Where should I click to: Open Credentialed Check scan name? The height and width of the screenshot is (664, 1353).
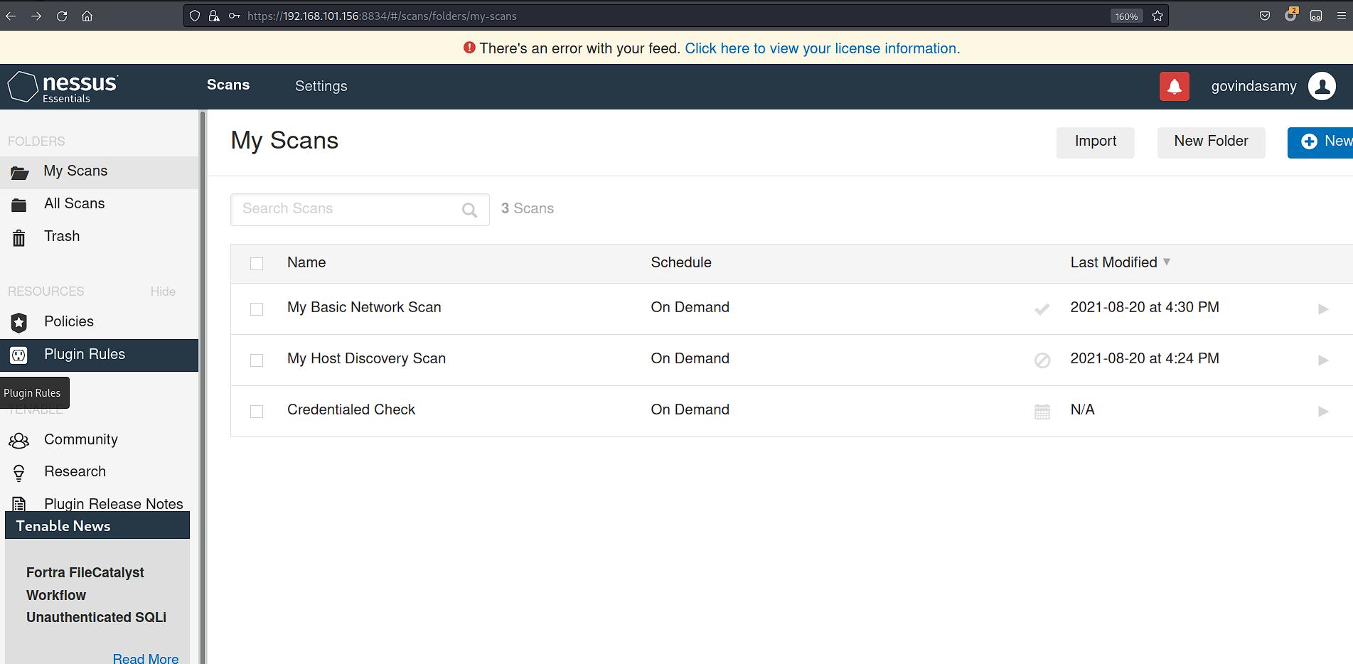351,409
